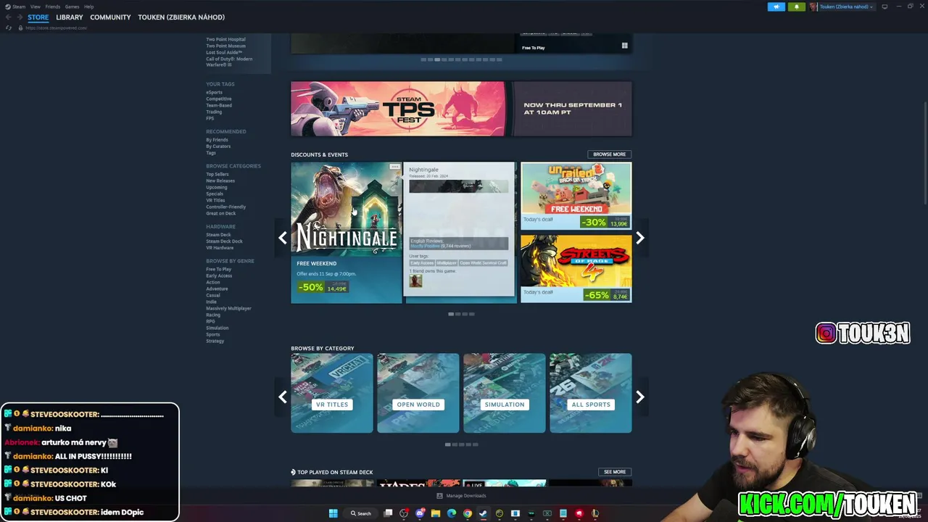Open the ALL SPORTS category
Screen dimensions: 928x522
pos(591,393)
